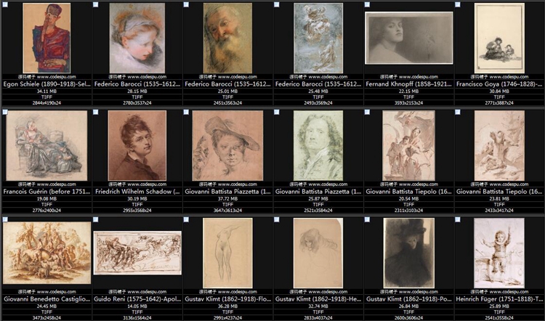Click the filename 'Gustav Klimt (1862–1918)-Flo...'
The width and height of the screenshot is (545, 321).
(227, 298)
